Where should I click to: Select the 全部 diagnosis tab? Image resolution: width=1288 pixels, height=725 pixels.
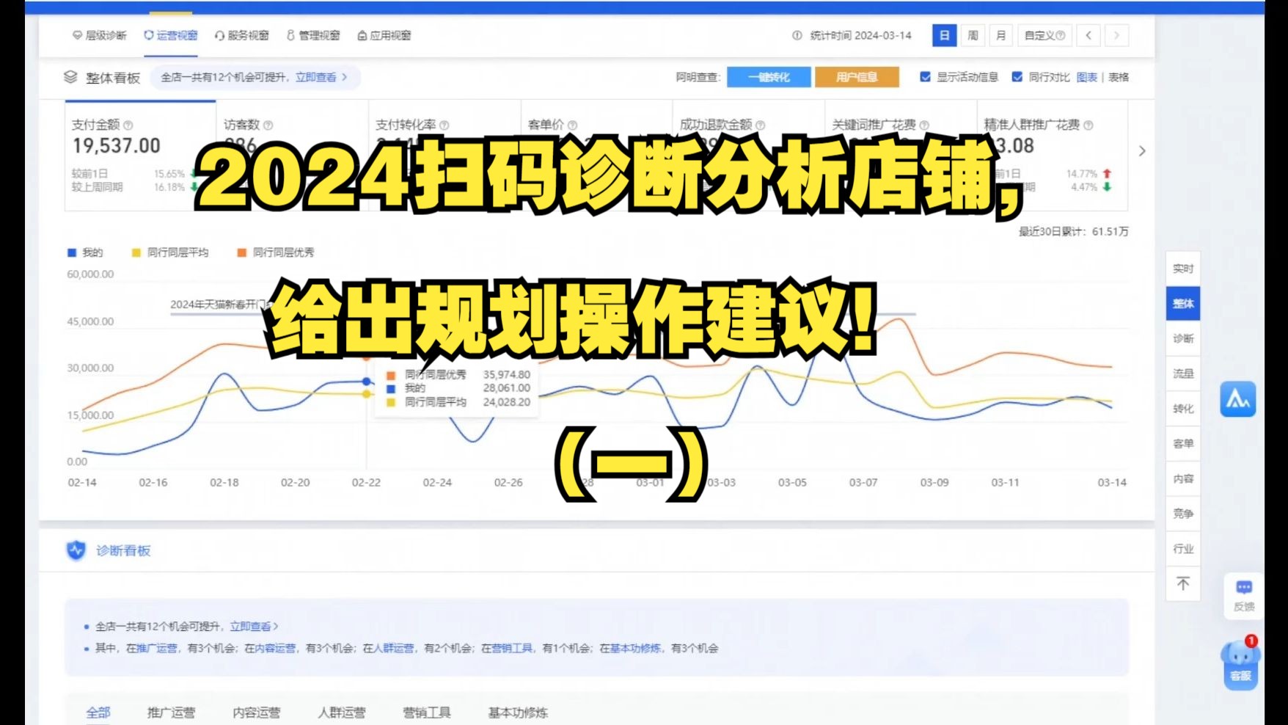(98, 713)
